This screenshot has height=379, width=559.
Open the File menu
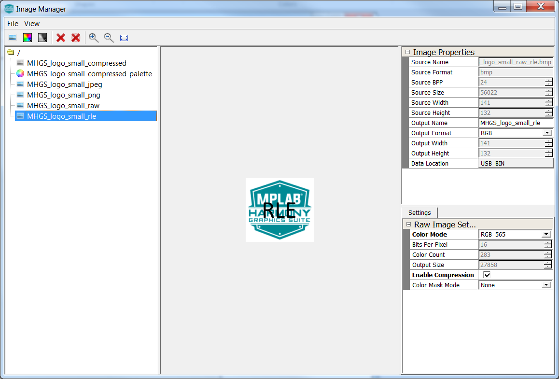(13, 24)
